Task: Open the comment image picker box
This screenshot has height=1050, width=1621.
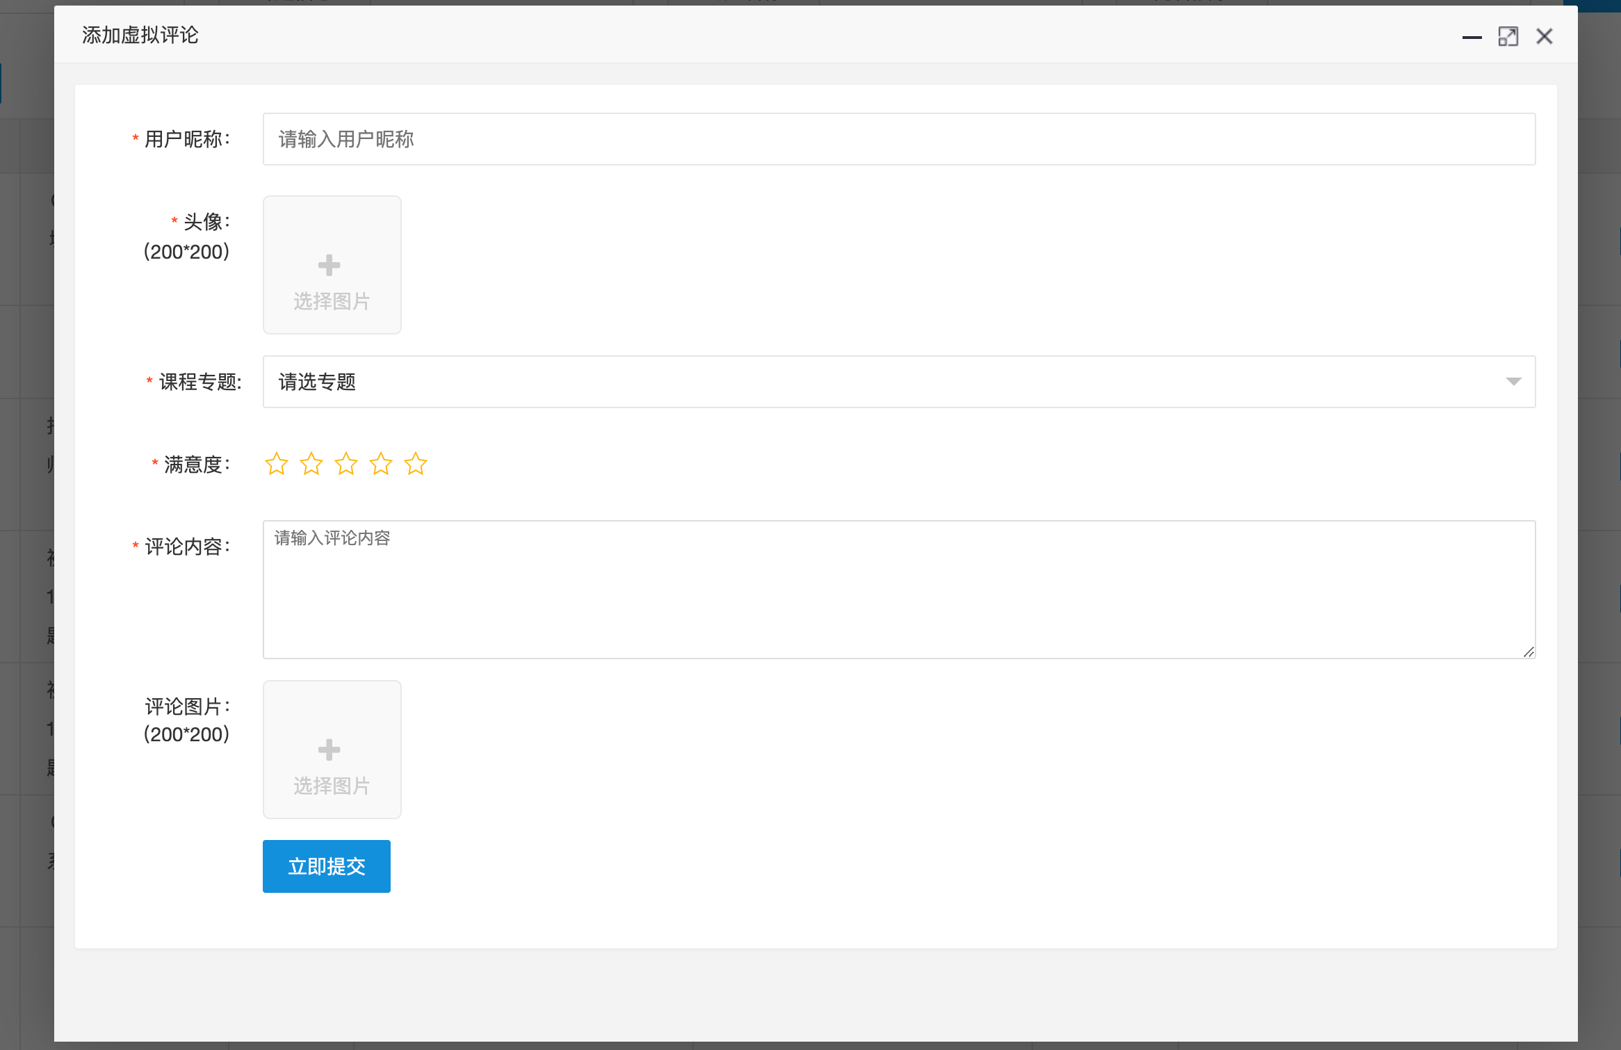Action: [332, 750]
